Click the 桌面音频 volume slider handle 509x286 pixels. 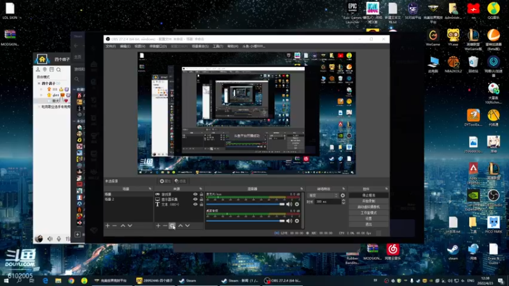(x=282, y=221)
